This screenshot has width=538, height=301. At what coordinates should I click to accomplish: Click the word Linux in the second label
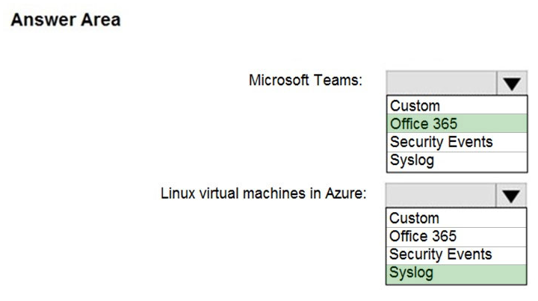click(178, 193)
